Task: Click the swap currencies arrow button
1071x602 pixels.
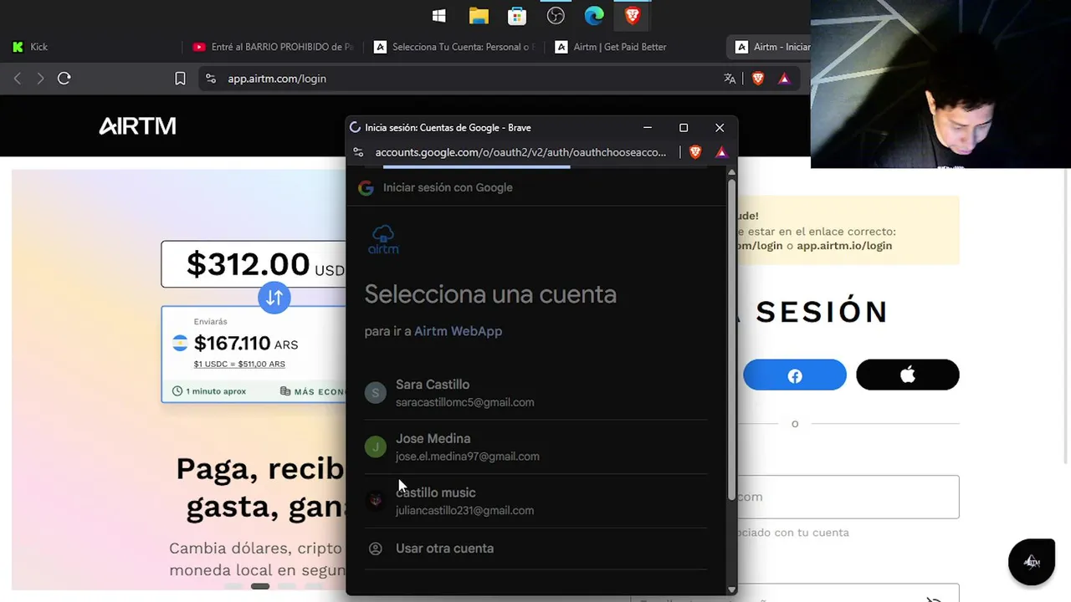Action: 274,298
